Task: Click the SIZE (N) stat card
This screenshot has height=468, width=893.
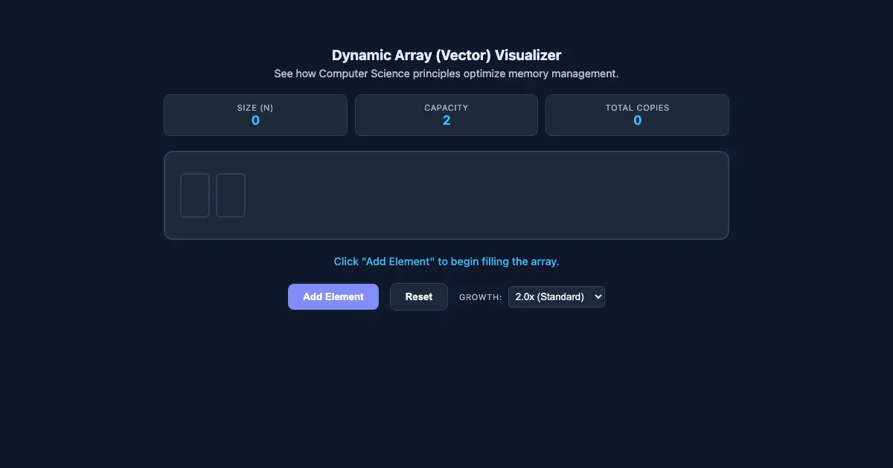Action: (x=255, y=115)
